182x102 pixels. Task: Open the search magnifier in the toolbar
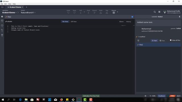(155, 12)
